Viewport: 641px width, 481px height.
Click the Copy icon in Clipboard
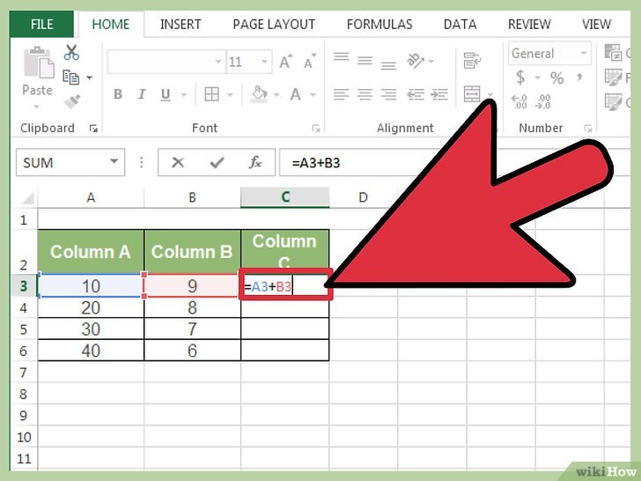pos(71,78)
